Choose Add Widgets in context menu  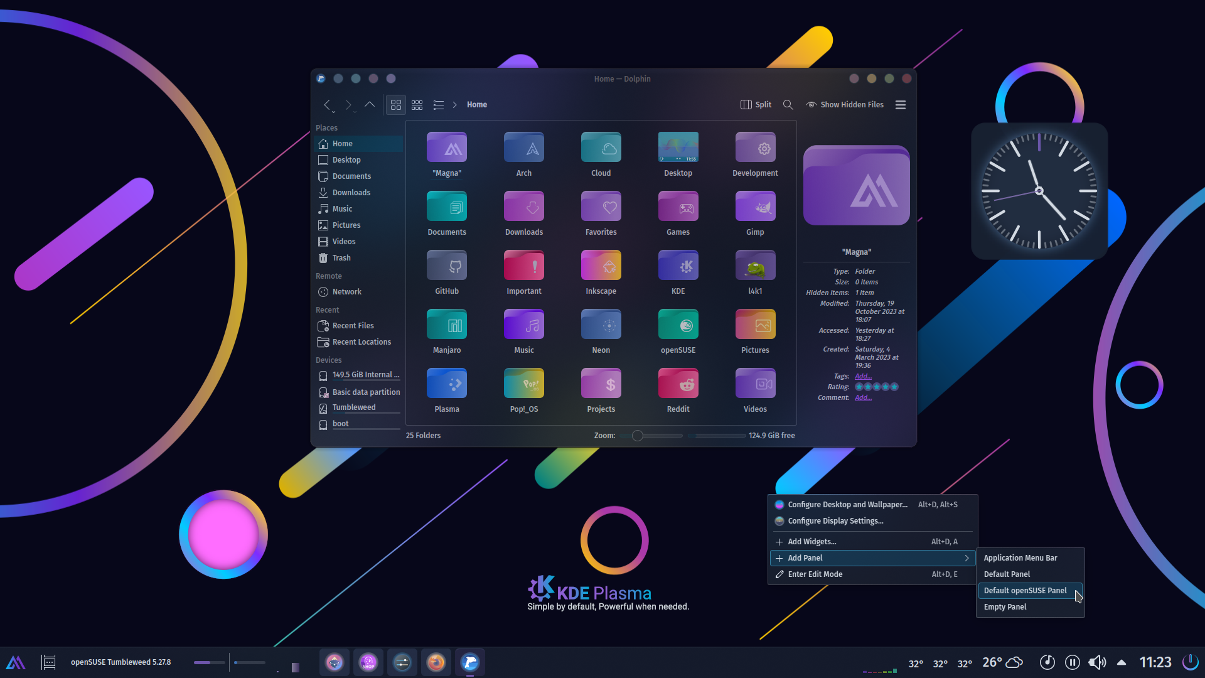click(x=872, y=542)
